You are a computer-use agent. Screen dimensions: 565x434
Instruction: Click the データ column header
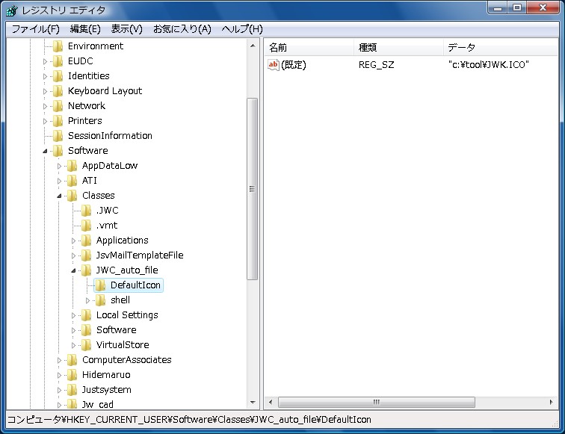[x=461, y=47]
